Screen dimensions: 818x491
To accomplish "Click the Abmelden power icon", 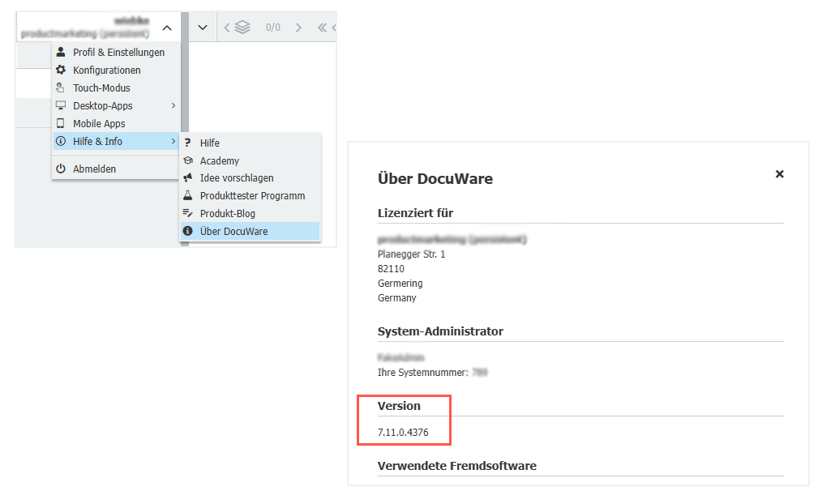I will pyautogui.click(x=60, y=169).
